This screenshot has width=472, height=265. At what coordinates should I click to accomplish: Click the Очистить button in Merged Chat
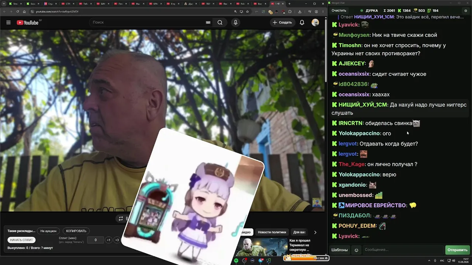tap(339, 11)
